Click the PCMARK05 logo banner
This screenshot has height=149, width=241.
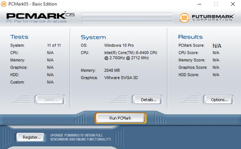[x=41, y=17]
